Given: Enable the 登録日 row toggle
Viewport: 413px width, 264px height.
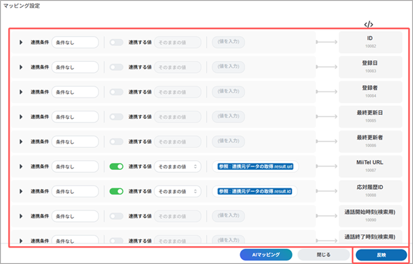Looking at the screenshot, I should pyautogui.click(x=116, y=67).
